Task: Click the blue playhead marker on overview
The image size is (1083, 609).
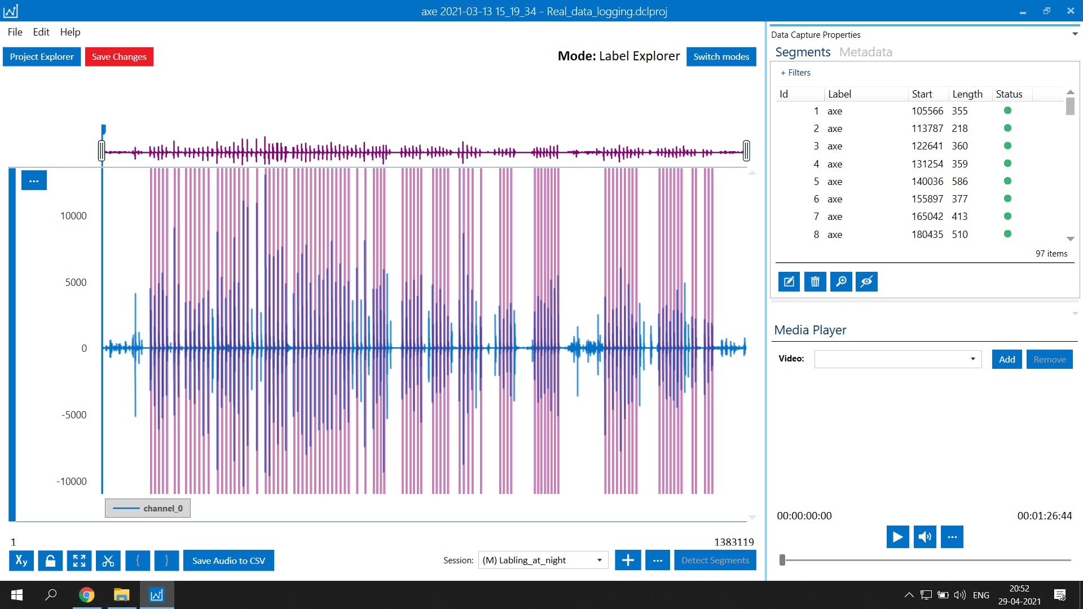Action: [103, 130]
